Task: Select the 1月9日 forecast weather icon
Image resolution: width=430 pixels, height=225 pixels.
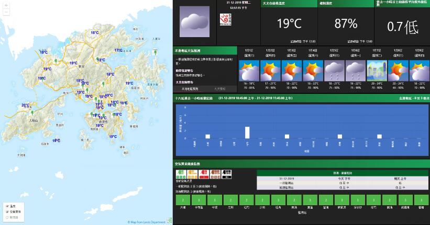Action: pyautogui.click(x=418, y=70)
